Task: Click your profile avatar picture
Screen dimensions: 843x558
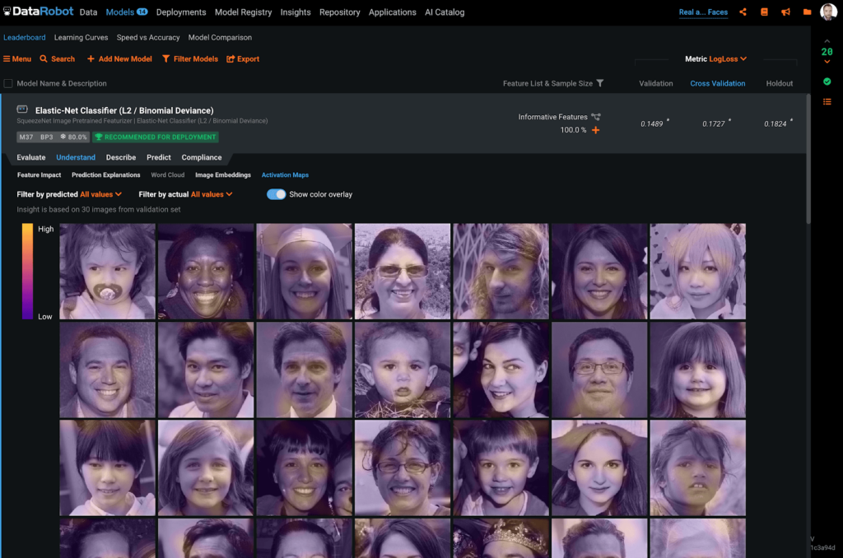Action: click(x=829, y=12)
